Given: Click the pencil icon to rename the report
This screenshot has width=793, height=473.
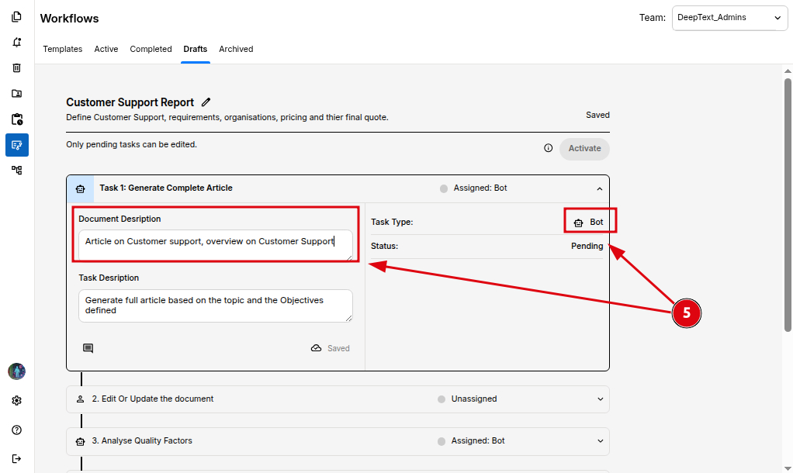Looking at the screenshot, I should pyautogui.click(x=206, y=102).
